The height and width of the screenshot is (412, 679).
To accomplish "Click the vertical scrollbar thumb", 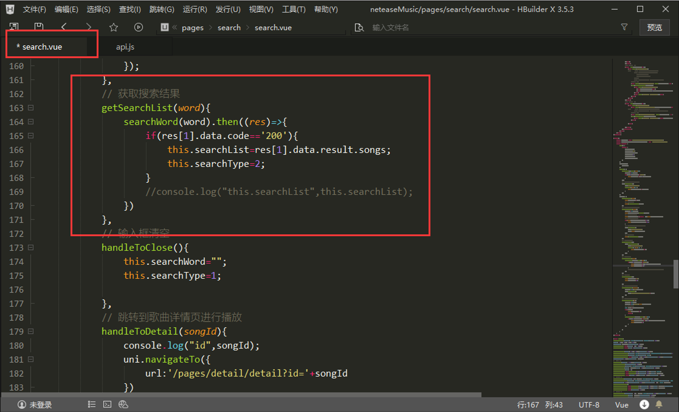I will [676, 274].
